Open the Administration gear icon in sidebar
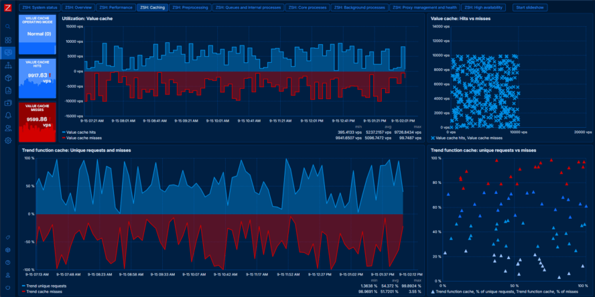595x297 pixels. tap(8, 140)
